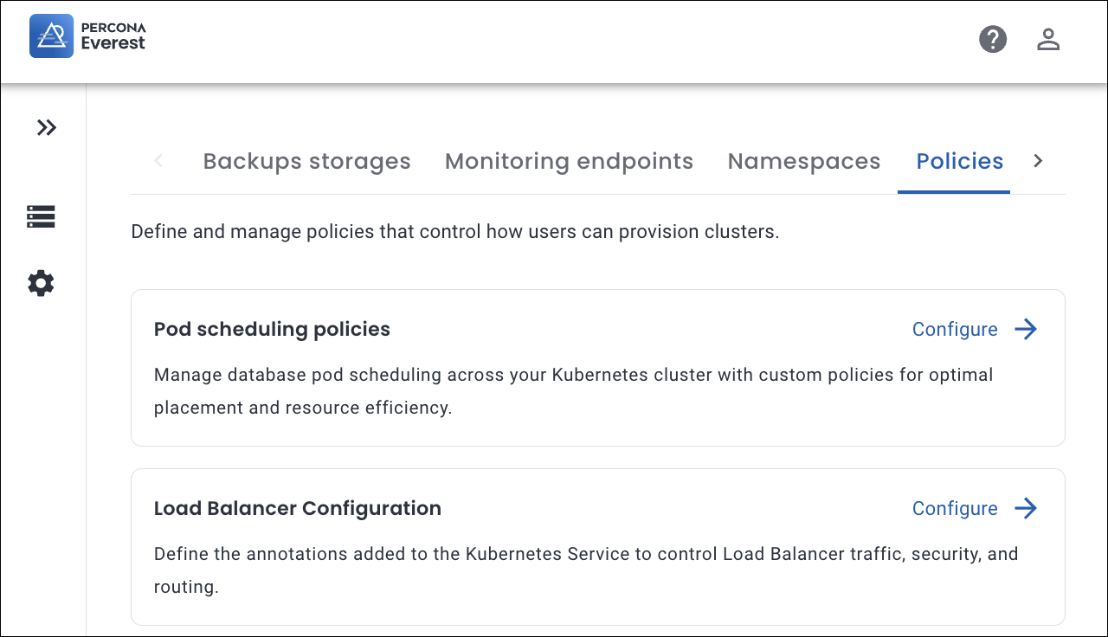Click Configure link for Pod scheduling policies
Image resolution: width=1108 pixels, height=637 pixels.
click(x=955, y=330)
